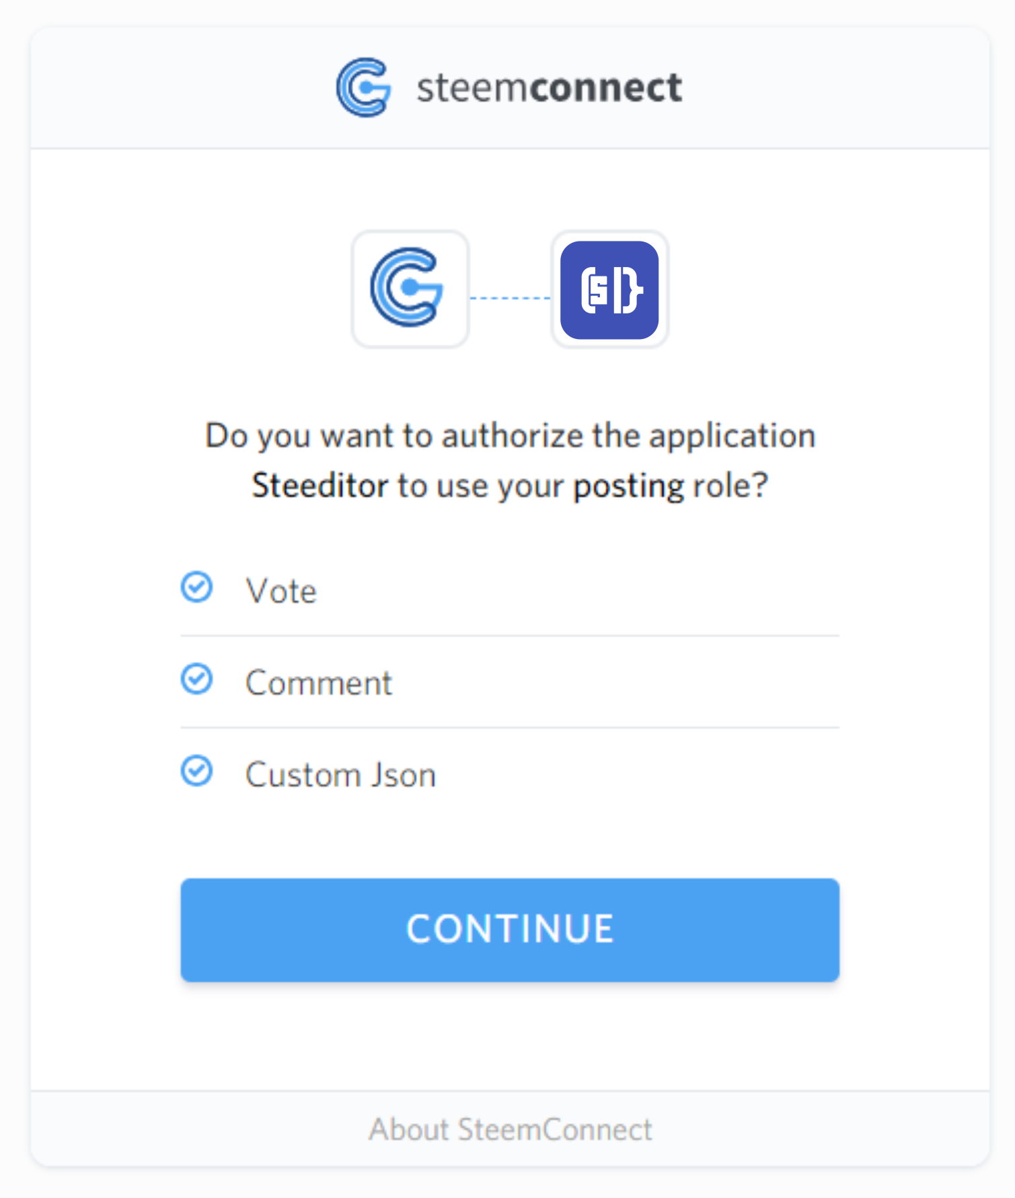Click the Custom Json checkmark icon
The image size is (1015, 1198).
[197, 772]
